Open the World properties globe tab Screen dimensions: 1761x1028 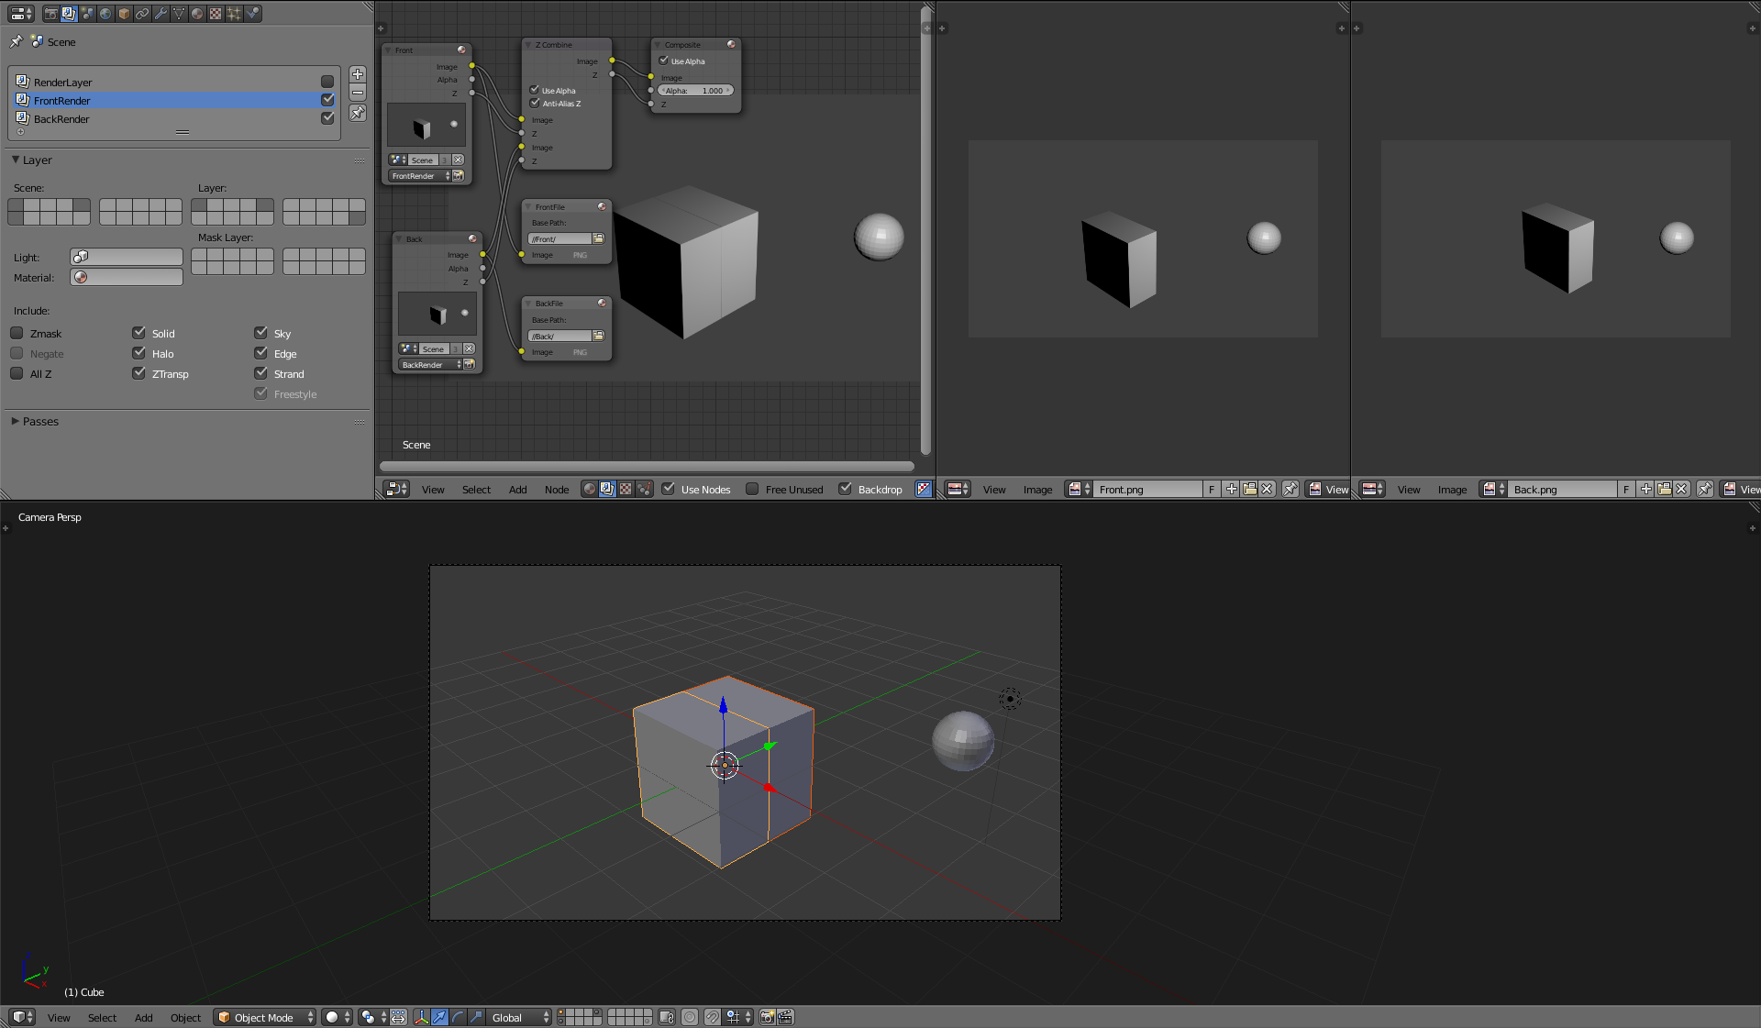click(105, 14)
